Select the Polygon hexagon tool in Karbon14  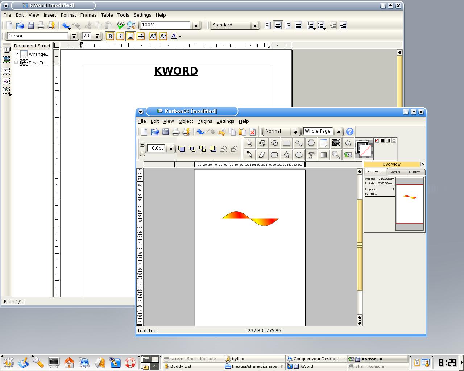coord(311,143)
